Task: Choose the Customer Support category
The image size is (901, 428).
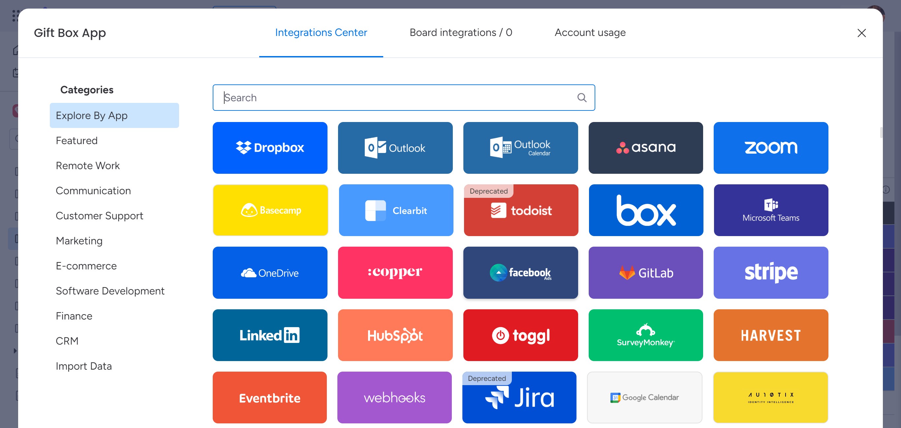Action: (99, 216)
